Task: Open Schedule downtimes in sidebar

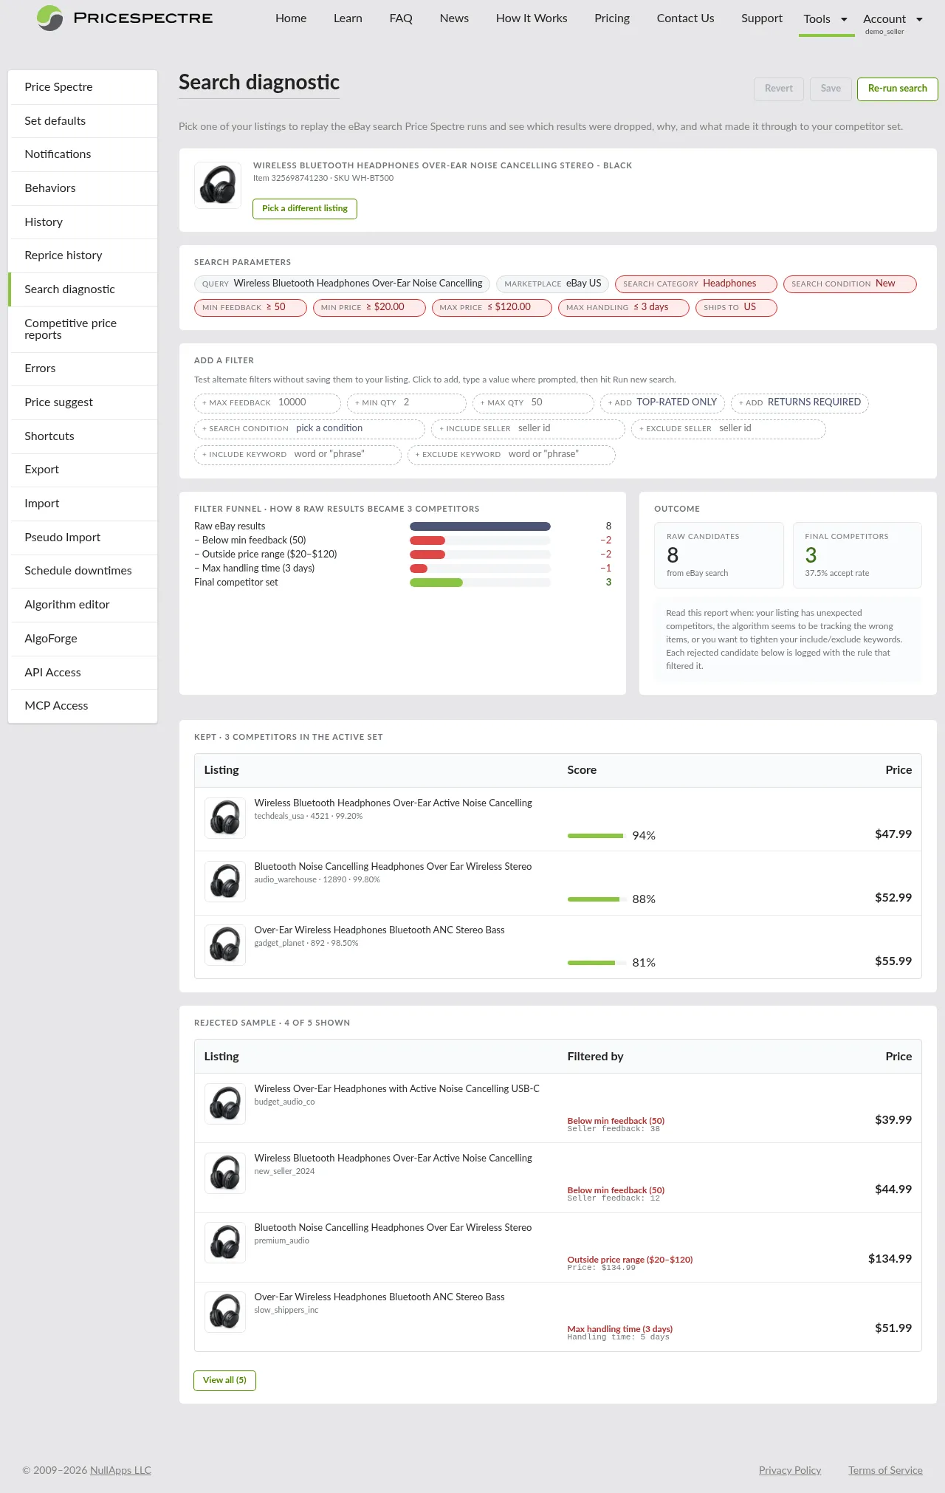Action: pyautogui.click(x=83, y=571)
